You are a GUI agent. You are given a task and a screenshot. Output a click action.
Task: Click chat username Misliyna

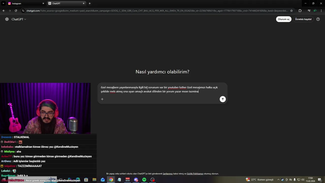(9, 152)
